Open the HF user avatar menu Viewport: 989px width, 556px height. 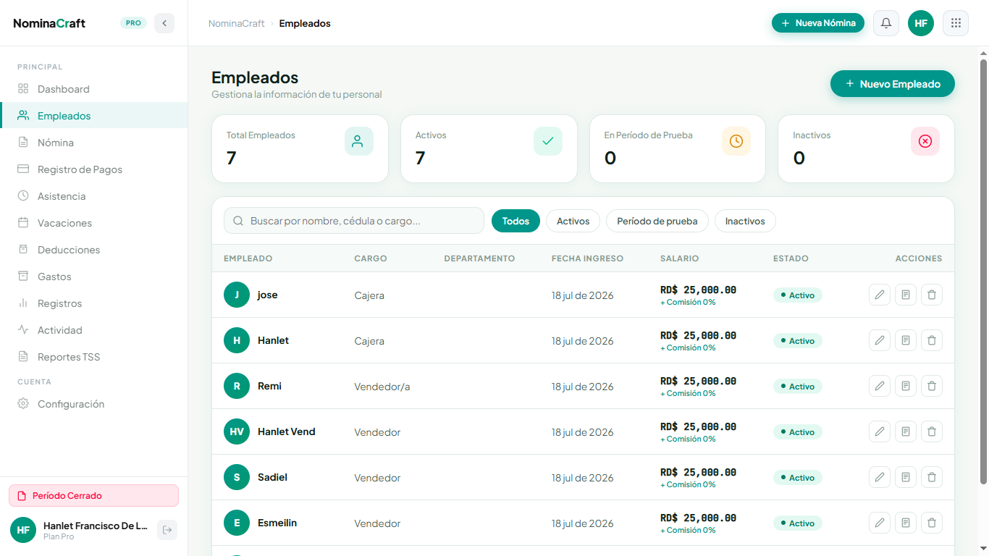click(x=921, y=23)
